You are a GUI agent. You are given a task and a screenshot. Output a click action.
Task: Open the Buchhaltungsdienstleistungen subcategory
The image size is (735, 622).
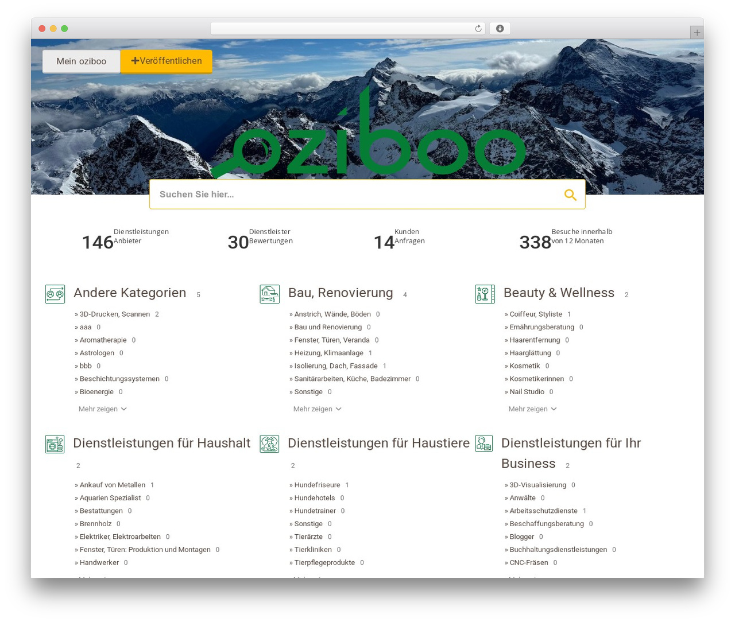pos(558,550)
